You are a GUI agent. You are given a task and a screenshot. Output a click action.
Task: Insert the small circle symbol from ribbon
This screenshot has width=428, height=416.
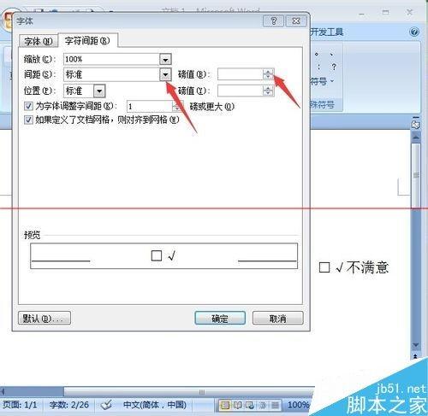coord(317,54)
